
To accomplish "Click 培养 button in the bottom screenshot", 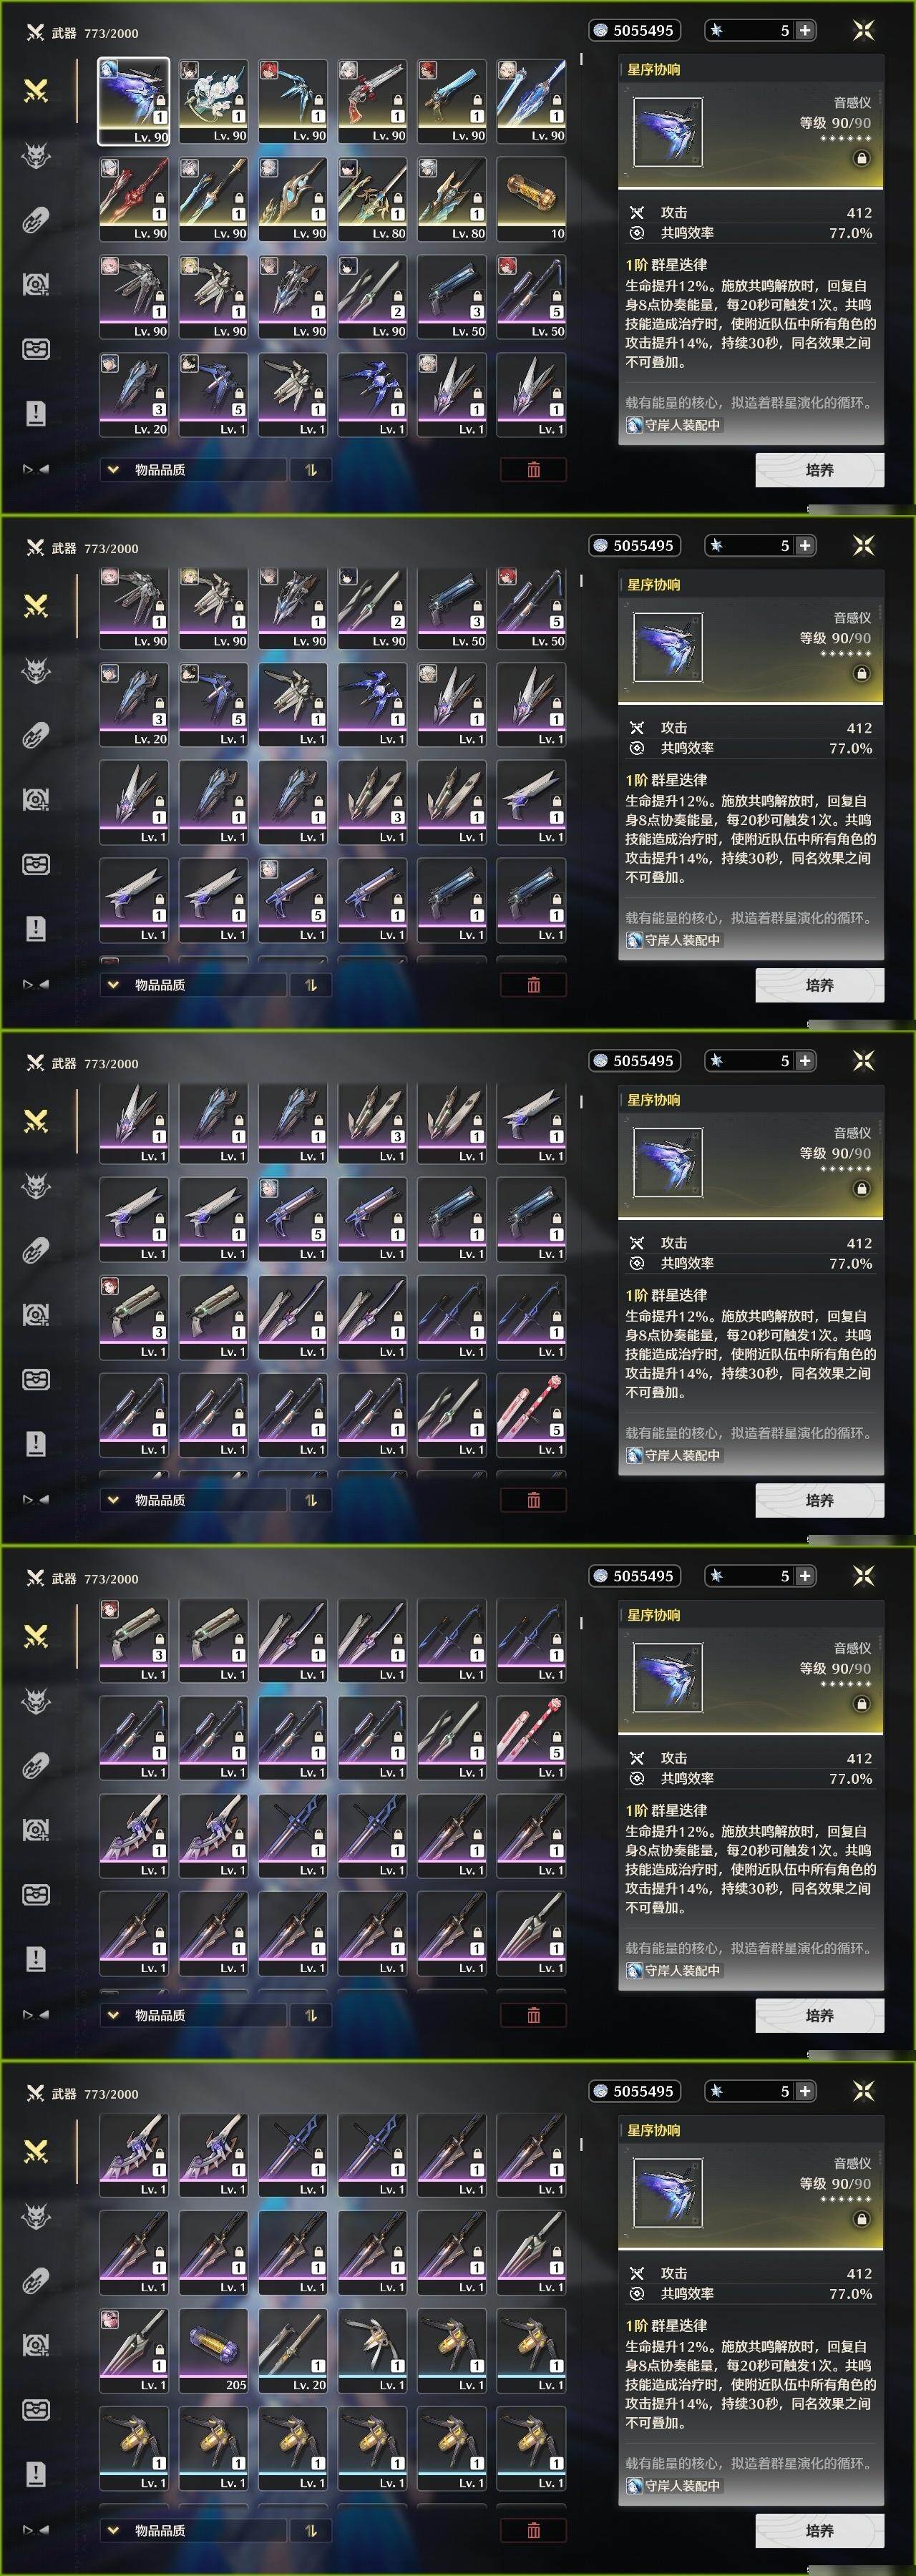I will pyautogui.click(x=819, y=2530).
